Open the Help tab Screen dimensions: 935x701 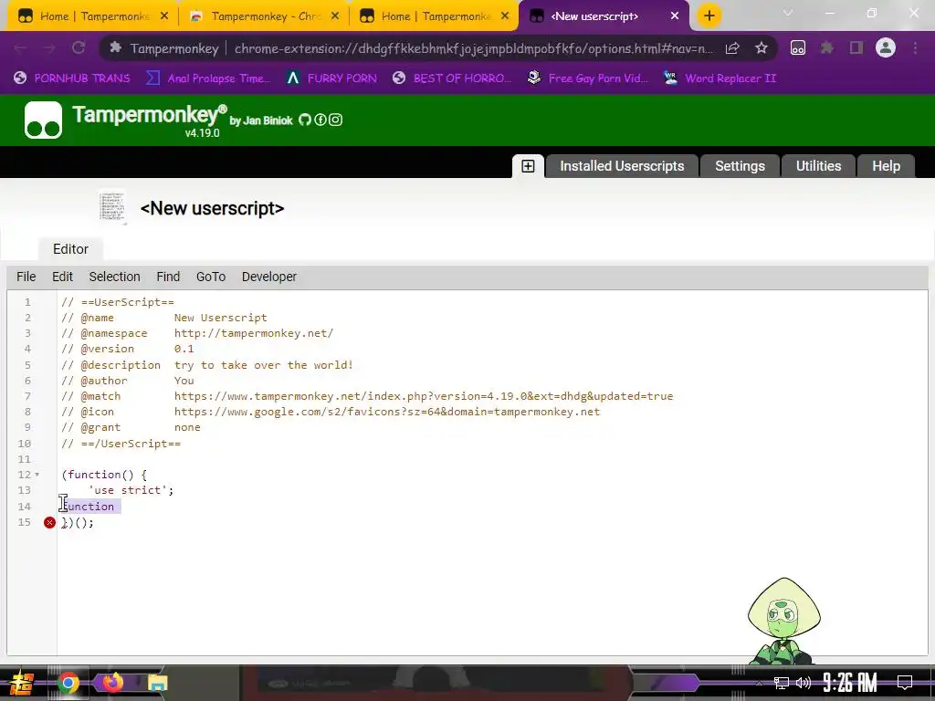pyautogui.click(x=886, y=166)
